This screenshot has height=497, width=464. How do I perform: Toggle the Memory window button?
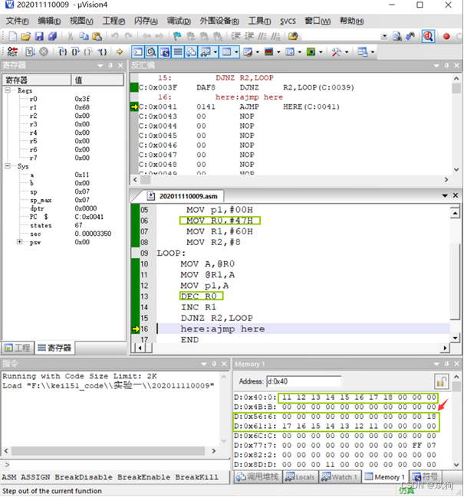pyautogui.click(x=226, y=51)
